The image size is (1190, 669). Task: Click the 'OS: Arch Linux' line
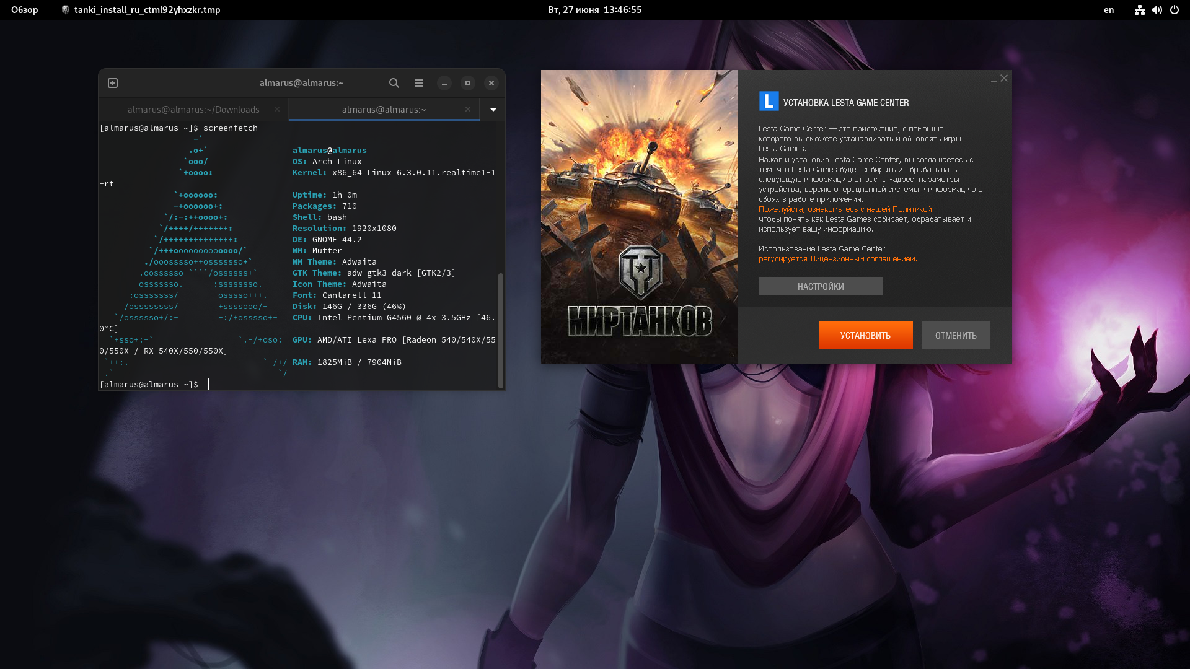coord(327,162)
